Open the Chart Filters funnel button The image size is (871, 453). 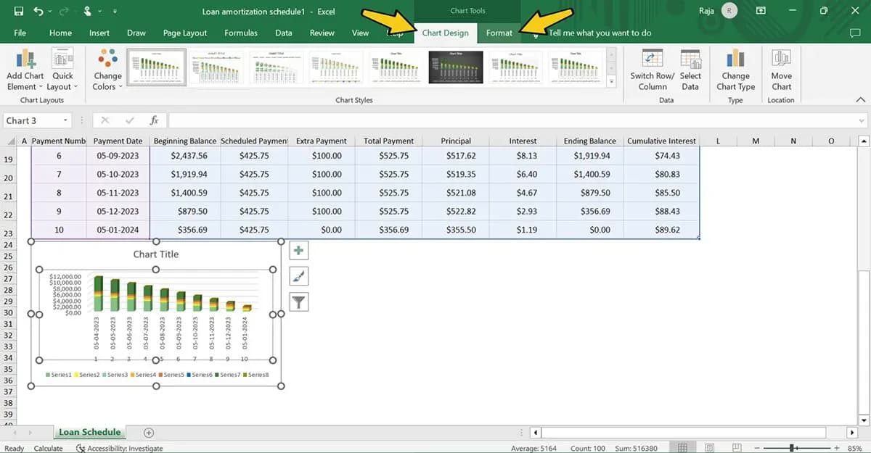pyautogui.click(x=299, y=302)
